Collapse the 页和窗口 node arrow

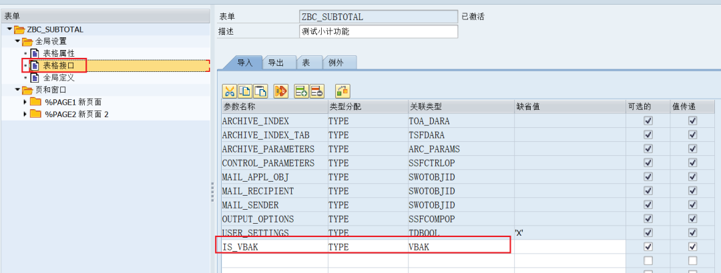[17, 89]
